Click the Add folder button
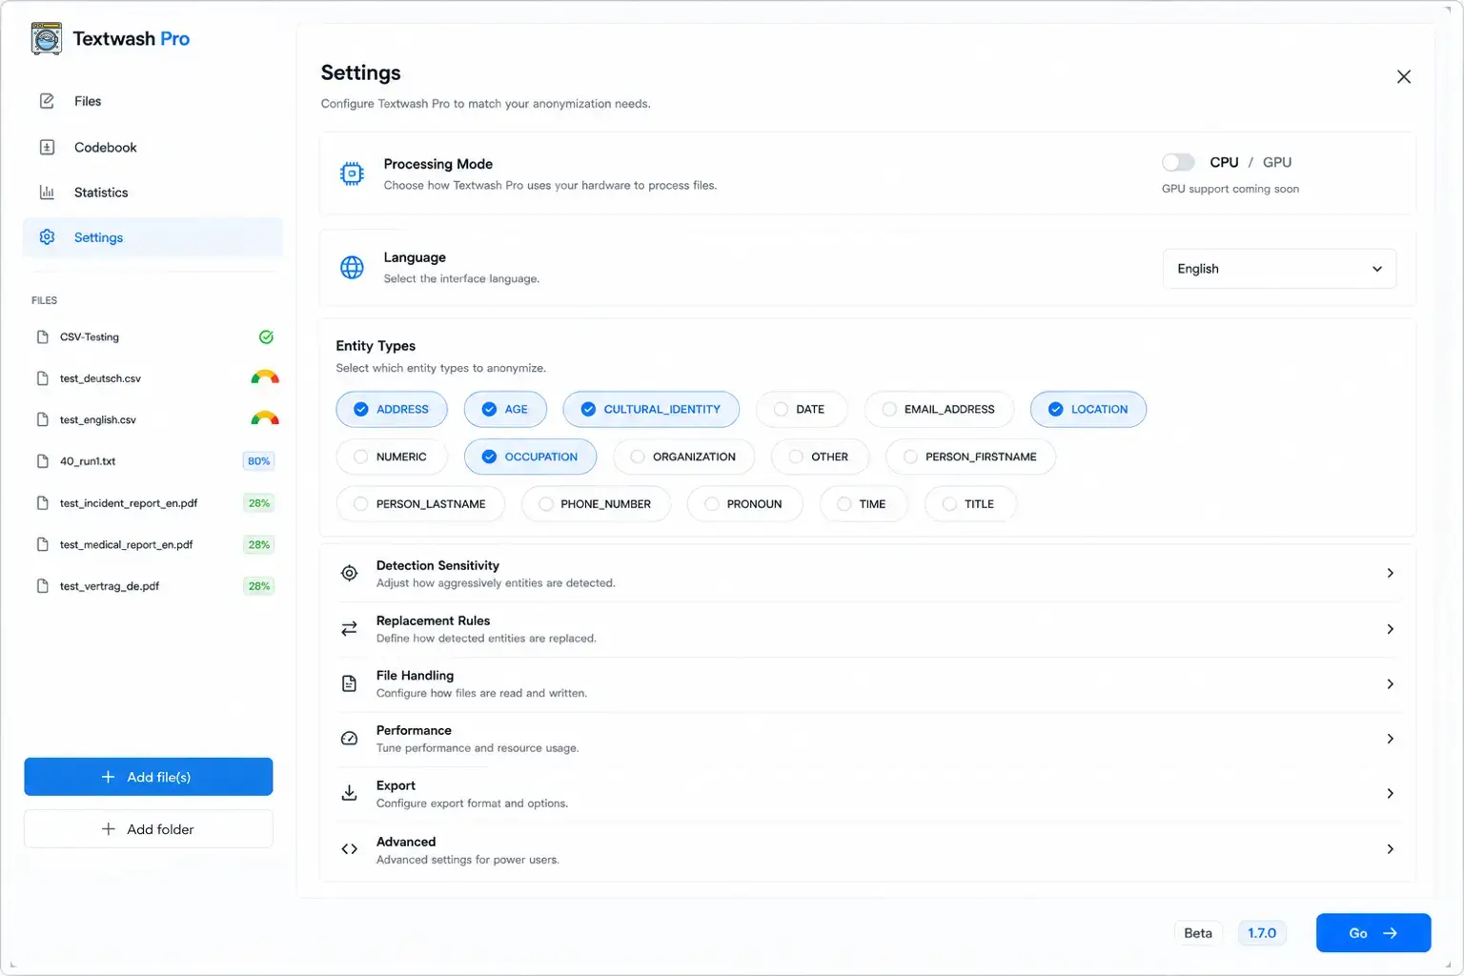The height and width of the screenshot is (976, 1464). tap(149, 829)
